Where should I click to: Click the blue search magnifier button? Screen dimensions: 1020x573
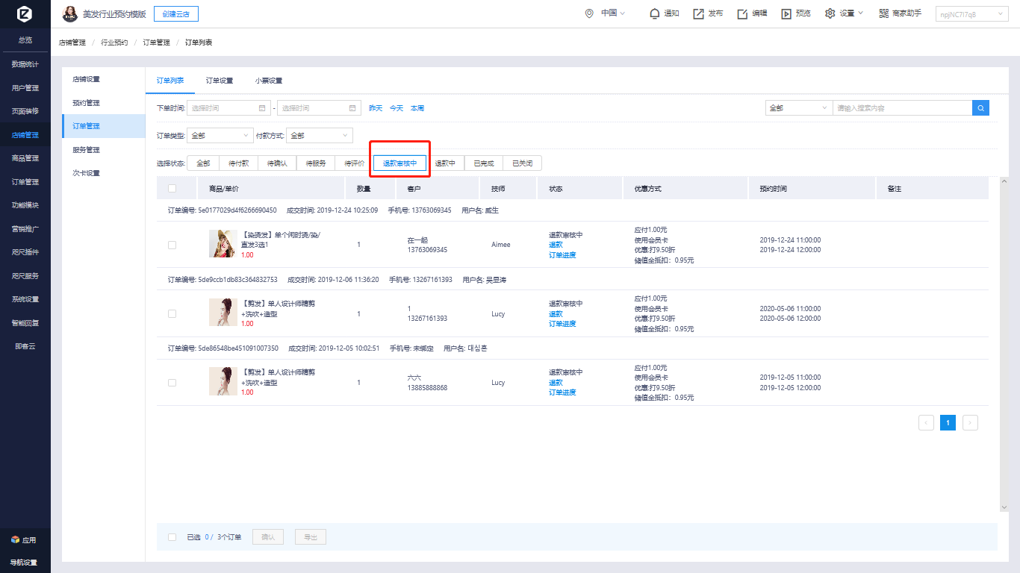(980, 108)
